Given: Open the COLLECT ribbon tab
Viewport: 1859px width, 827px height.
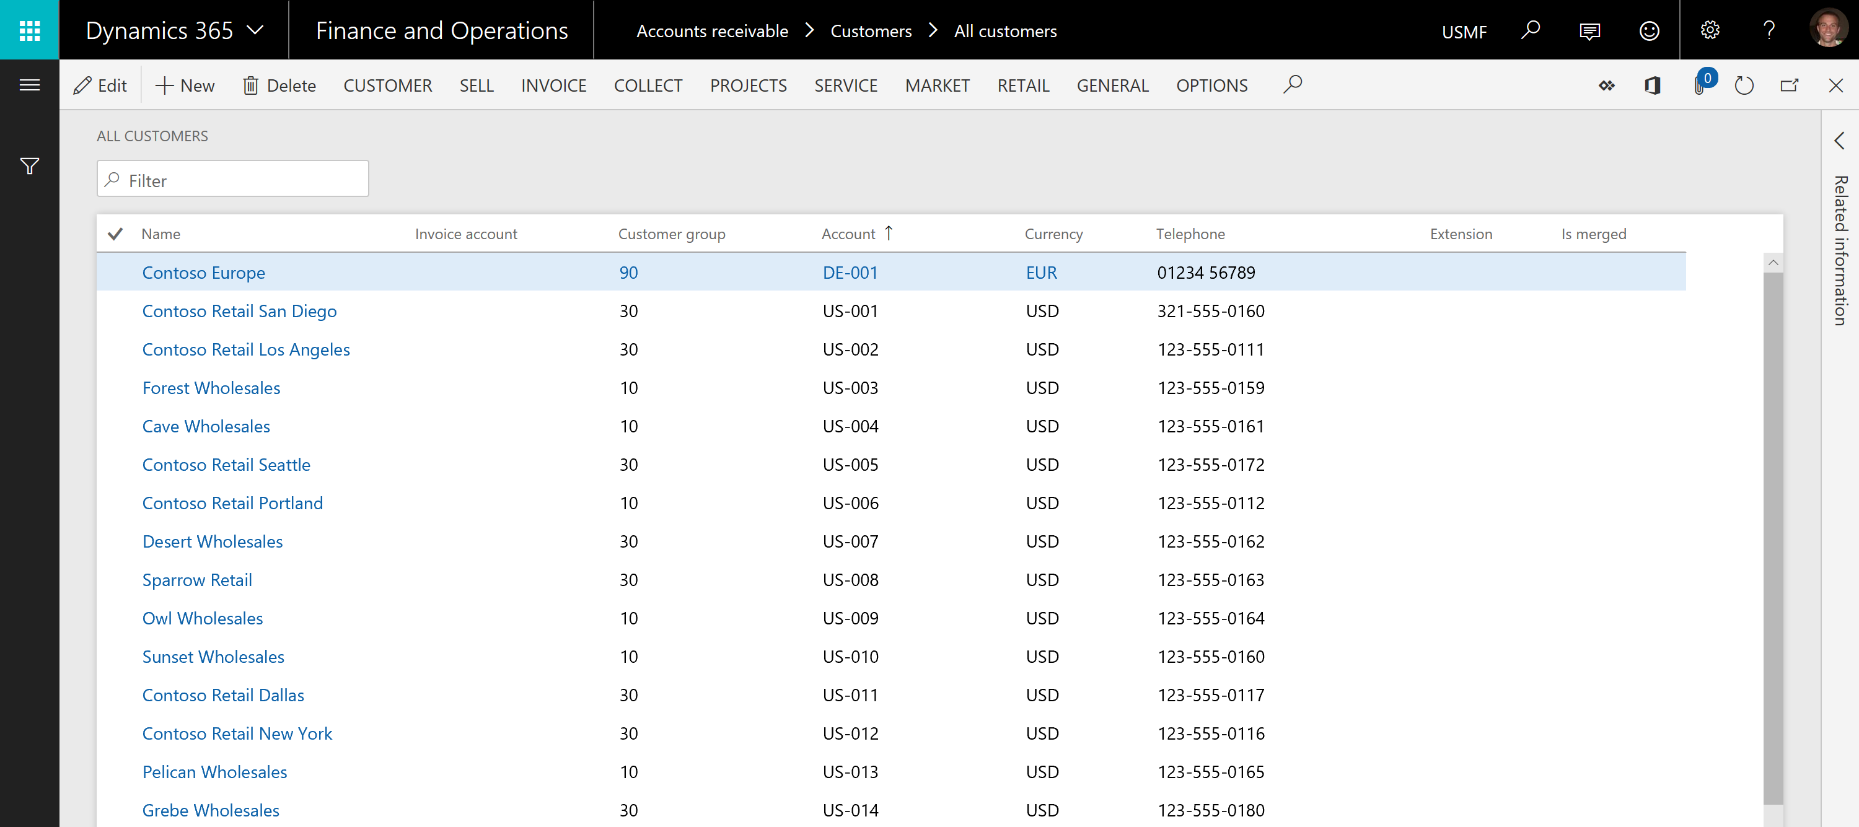Looking at the screenshot, I should coord(648,84).
